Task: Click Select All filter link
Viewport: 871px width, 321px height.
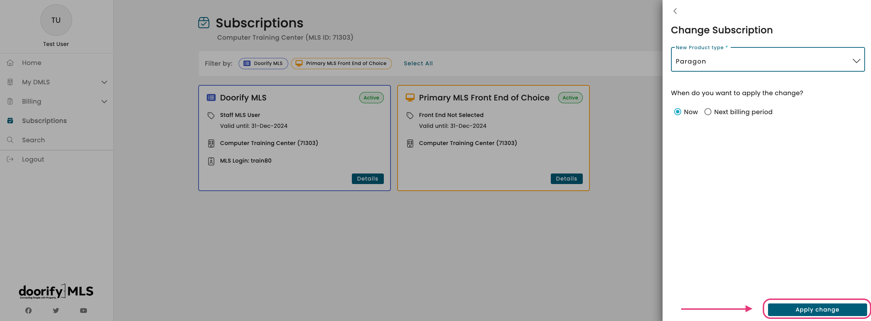Action: tap(418, 64)
